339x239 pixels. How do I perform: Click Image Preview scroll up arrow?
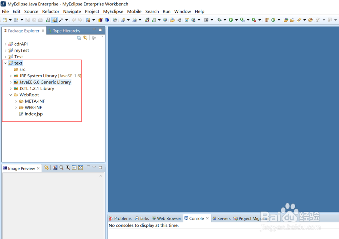(x=101, y=176)
